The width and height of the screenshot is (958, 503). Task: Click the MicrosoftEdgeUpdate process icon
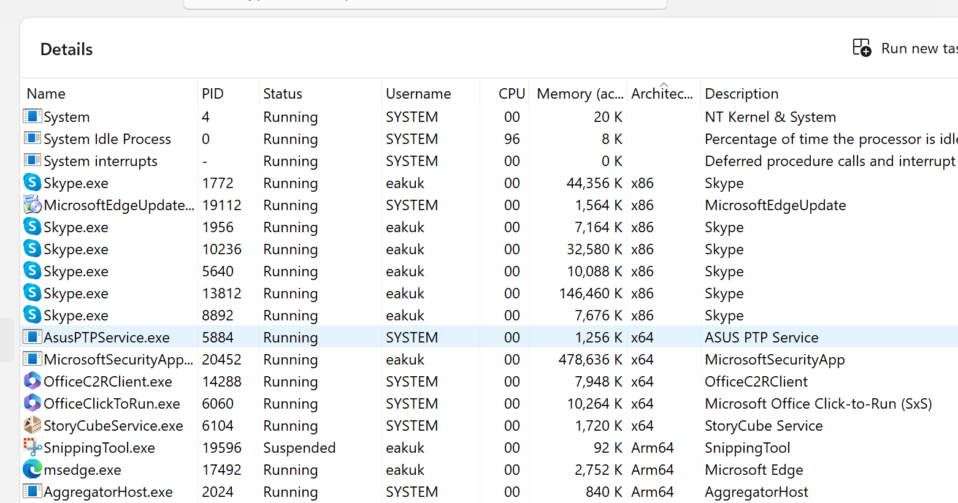[33, 204]
